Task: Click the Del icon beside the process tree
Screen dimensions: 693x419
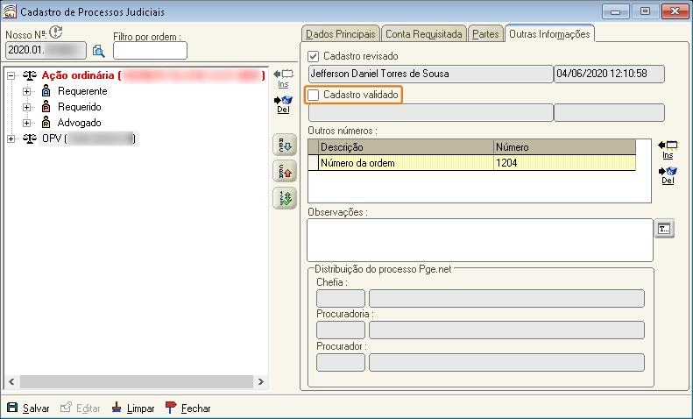Action: [x=283, y=104]
